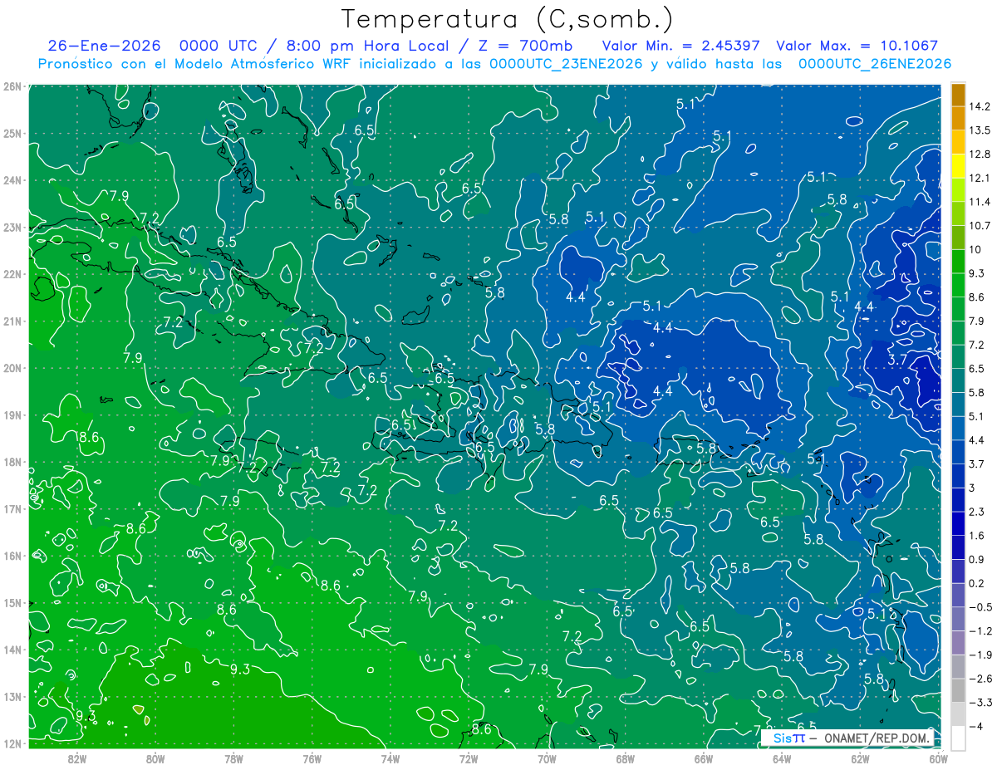Click the '13N' latitude axis label
997x770 pixels.
point(12,697)
